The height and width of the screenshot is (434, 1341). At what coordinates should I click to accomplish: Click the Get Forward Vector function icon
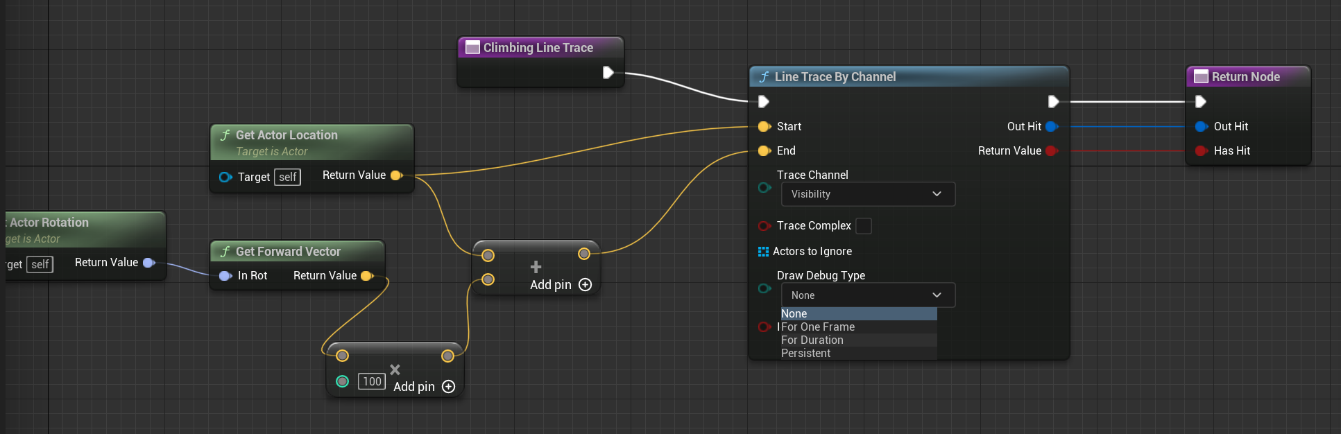point(225,252)
